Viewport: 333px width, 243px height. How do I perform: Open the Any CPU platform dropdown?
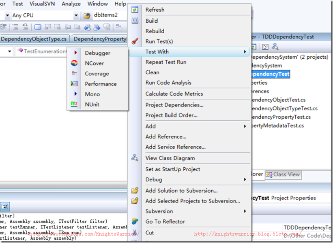click(x=76, y=16)
